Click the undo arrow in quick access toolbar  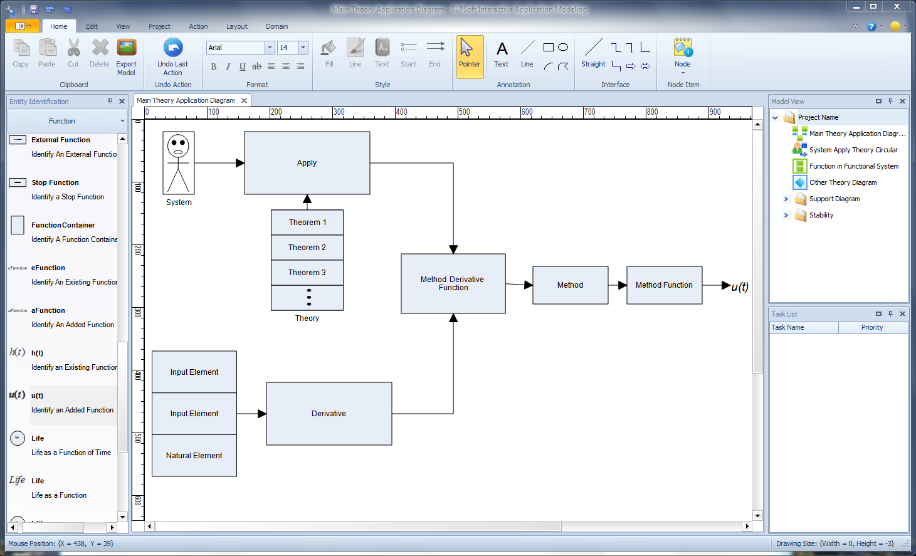[50, 9]
